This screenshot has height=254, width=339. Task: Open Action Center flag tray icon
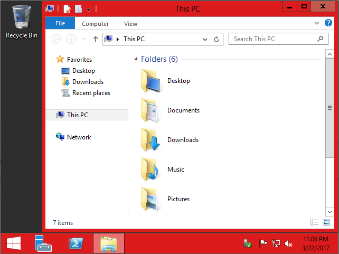pyautogui.click(x=263, y=243)
